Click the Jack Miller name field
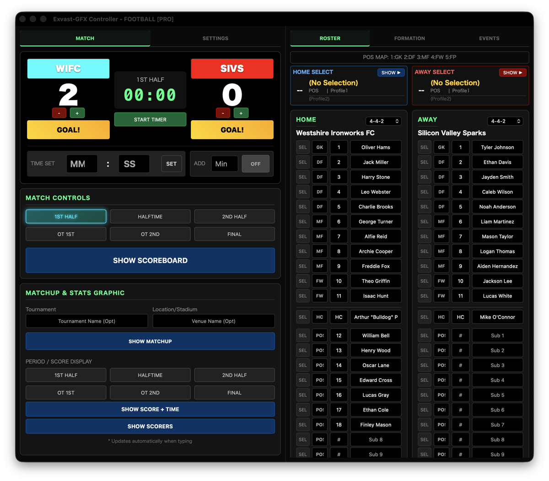 point(376,162)
